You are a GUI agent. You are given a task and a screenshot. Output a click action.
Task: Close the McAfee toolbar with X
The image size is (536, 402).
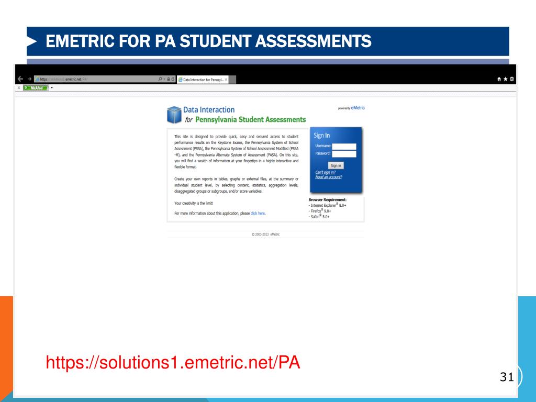[19, 88]
